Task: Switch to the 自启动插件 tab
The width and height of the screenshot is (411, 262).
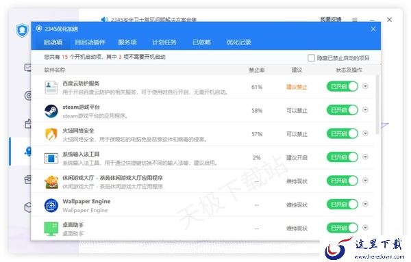Action: tap(90, 42)
